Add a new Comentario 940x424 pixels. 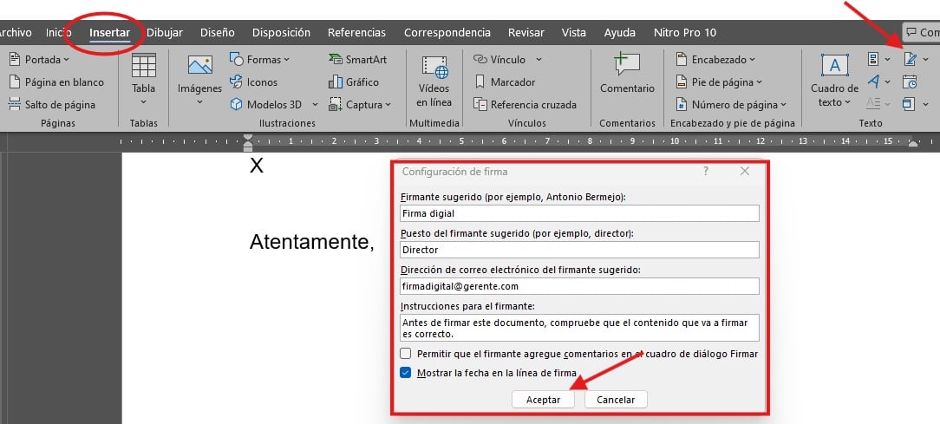(x=627, y=75)
